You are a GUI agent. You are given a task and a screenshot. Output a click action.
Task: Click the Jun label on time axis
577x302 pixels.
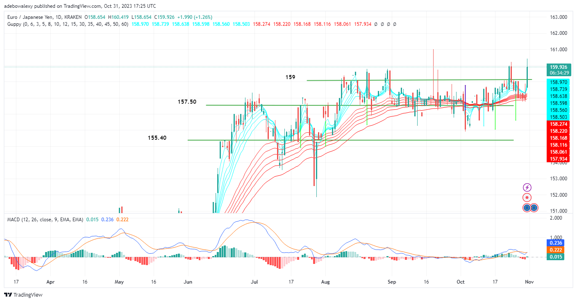click(188, 282)
